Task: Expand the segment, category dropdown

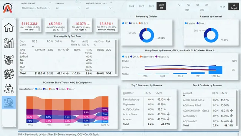Action: click(98, 8)
